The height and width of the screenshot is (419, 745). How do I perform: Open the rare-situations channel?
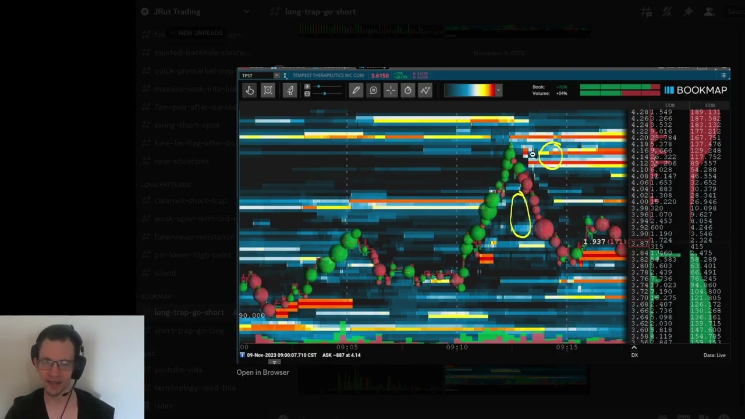point(181,161)
